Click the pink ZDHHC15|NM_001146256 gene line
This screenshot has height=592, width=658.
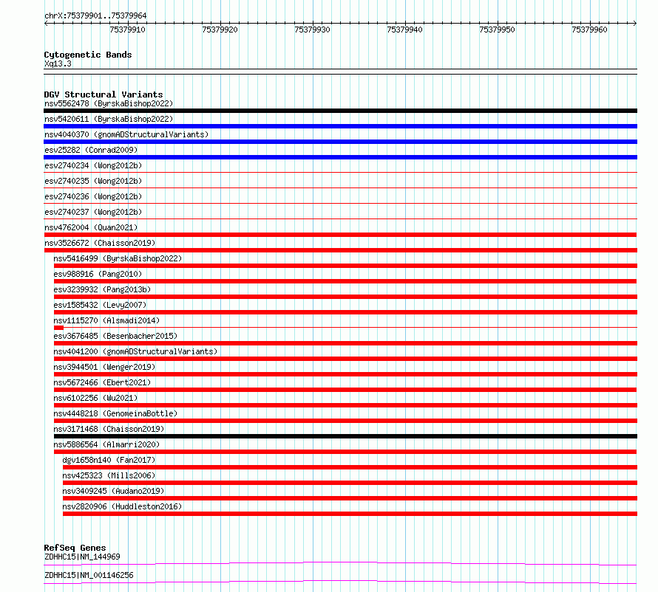click(x=340, y=582)
